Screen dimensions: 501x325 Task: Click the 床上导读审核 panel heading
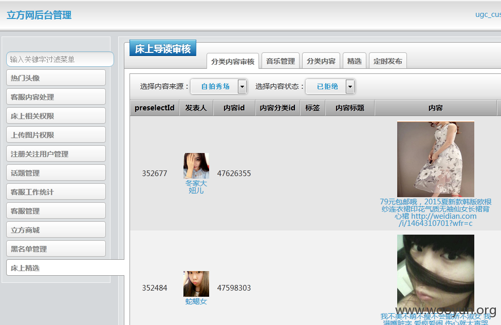[x=163, y=49]
